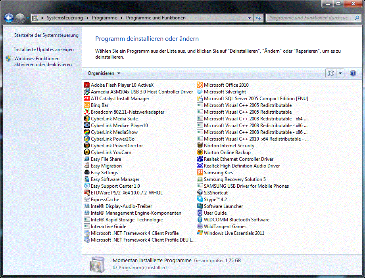The height and width of the screenshot is (278, 365).
Task: Click the WildTangent Games icon
Action: 200,227
